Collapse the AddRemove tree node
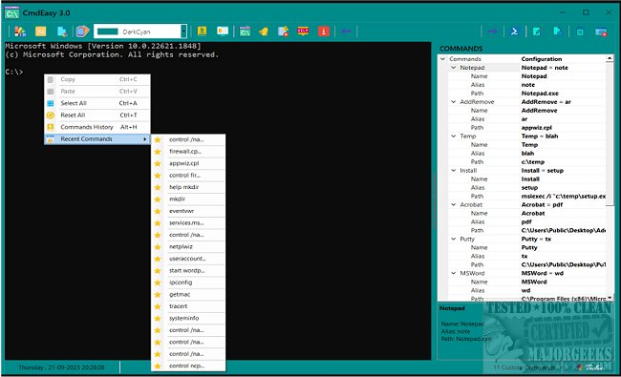Viewport: 621px width, 377px height. [454, 102]
